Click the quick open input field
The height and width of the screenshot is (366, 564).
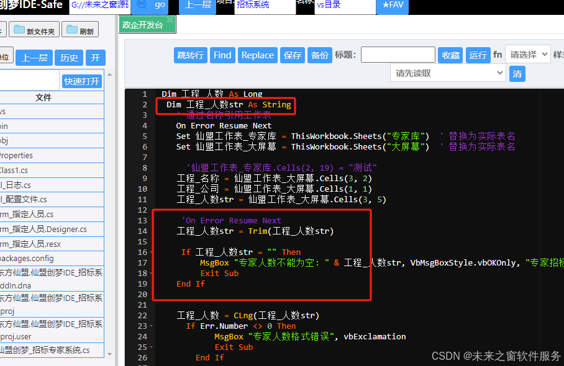click(x=29, y=80)
